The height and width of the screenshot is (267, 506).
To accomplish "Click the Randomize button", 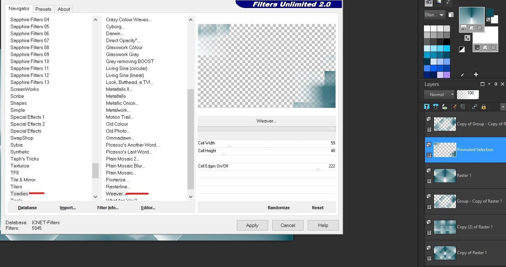I will 279,207.
